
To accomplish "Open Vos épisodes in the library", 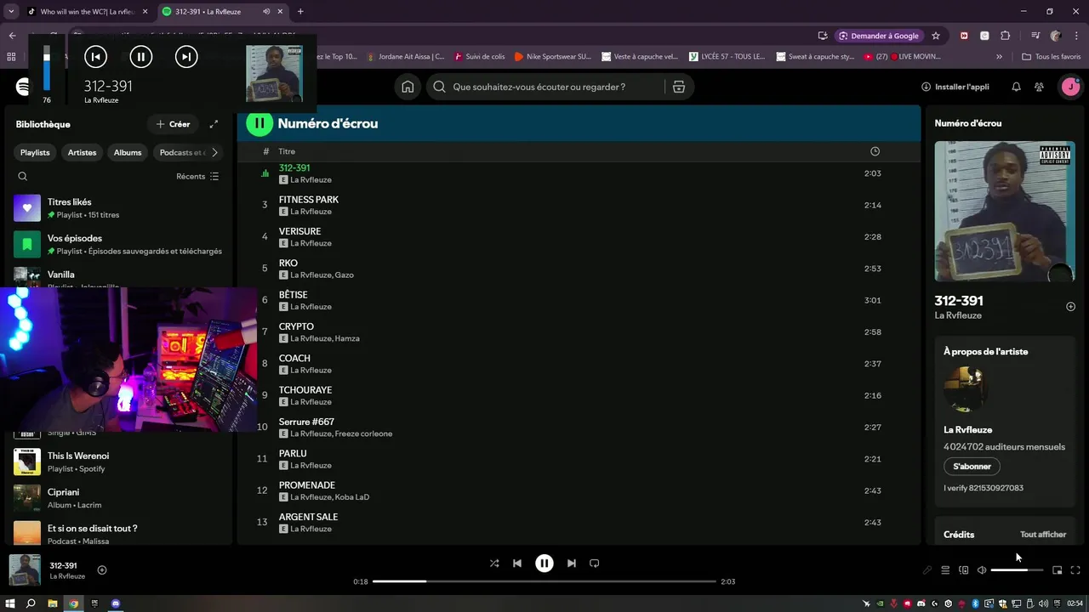I will click(x=118, y=245).
